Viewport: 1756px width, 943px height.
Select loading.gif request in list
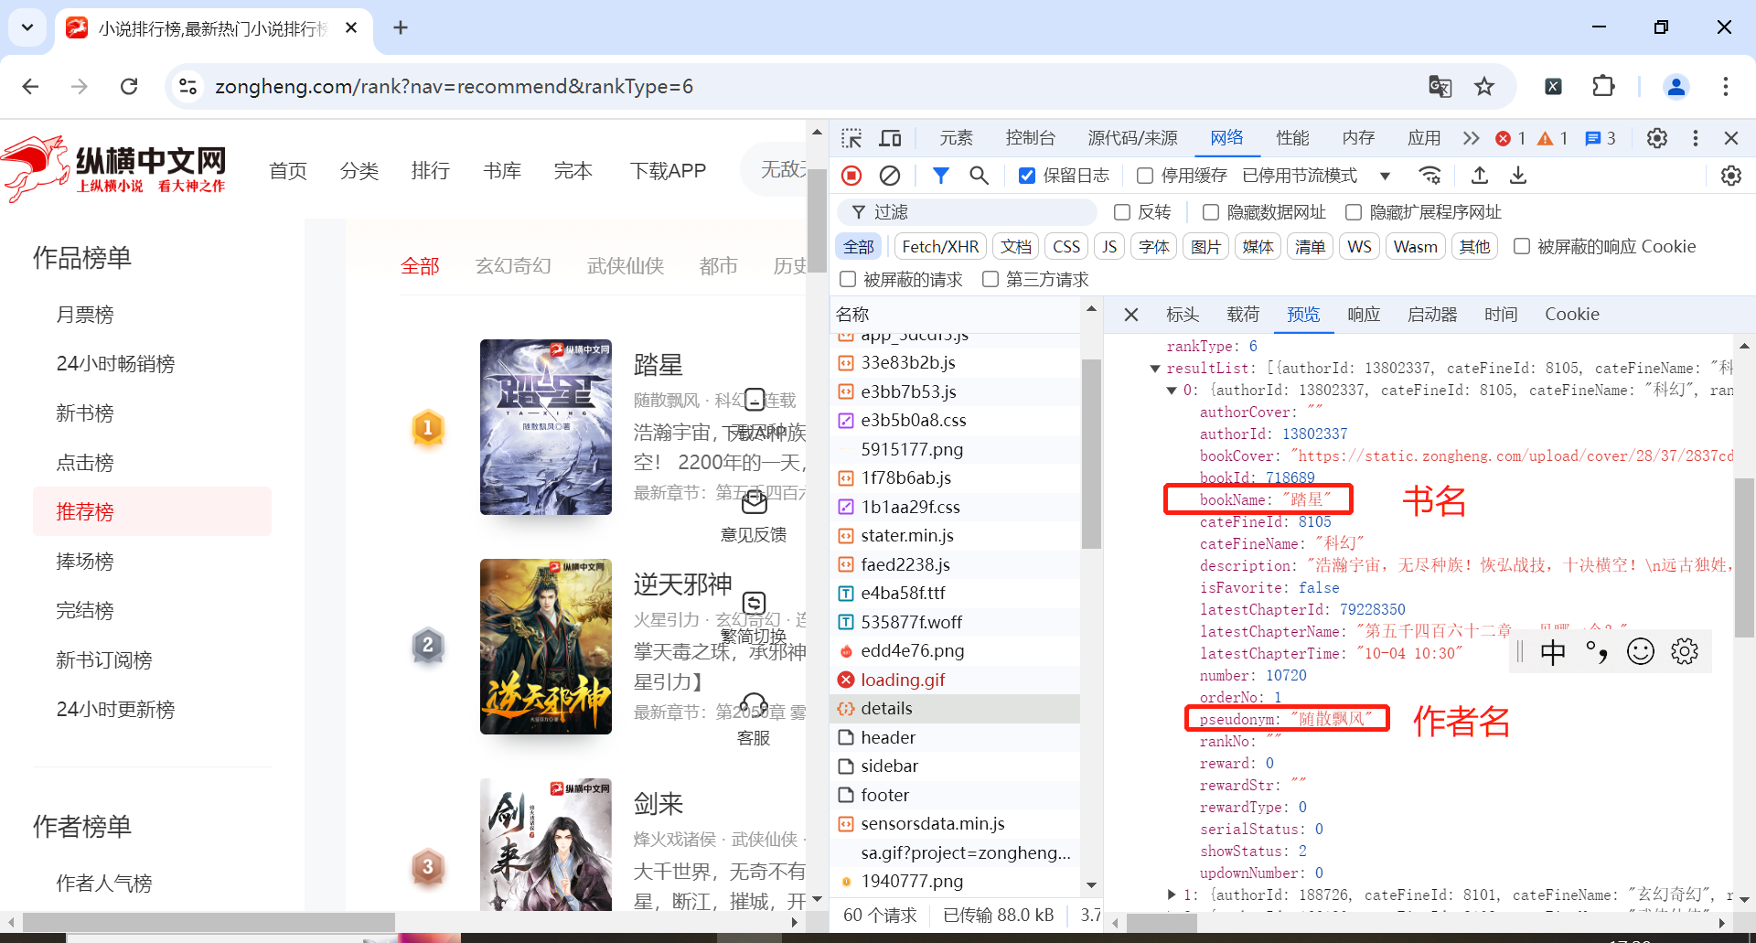(955, 680)
